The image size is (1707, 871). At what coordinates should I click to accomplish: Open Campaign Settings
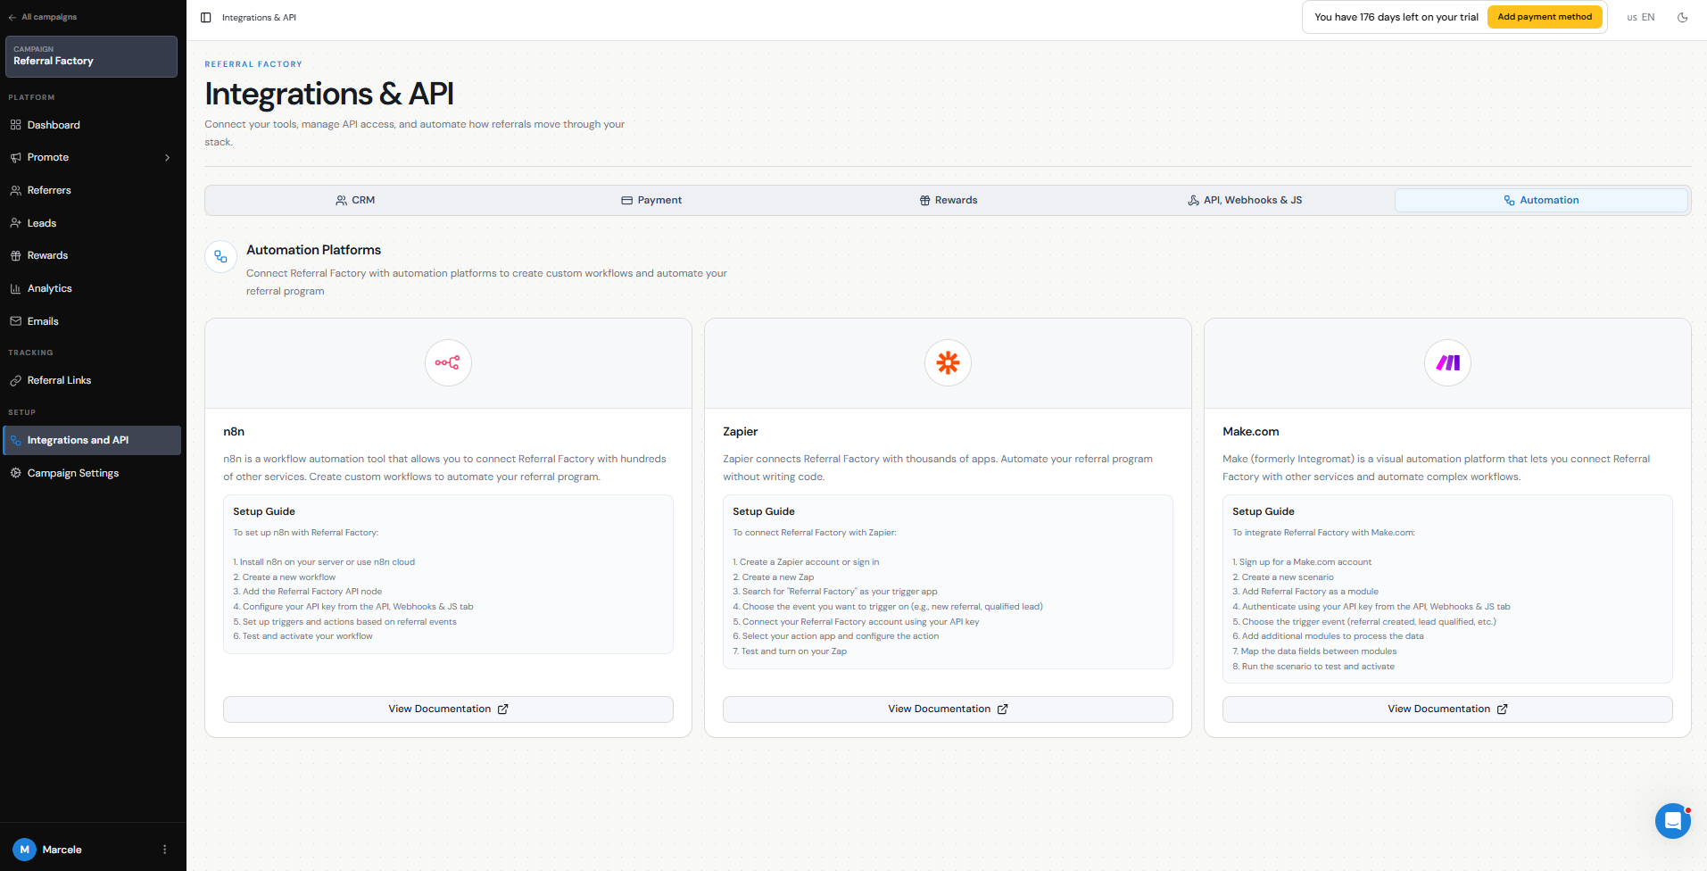point(91,473)
